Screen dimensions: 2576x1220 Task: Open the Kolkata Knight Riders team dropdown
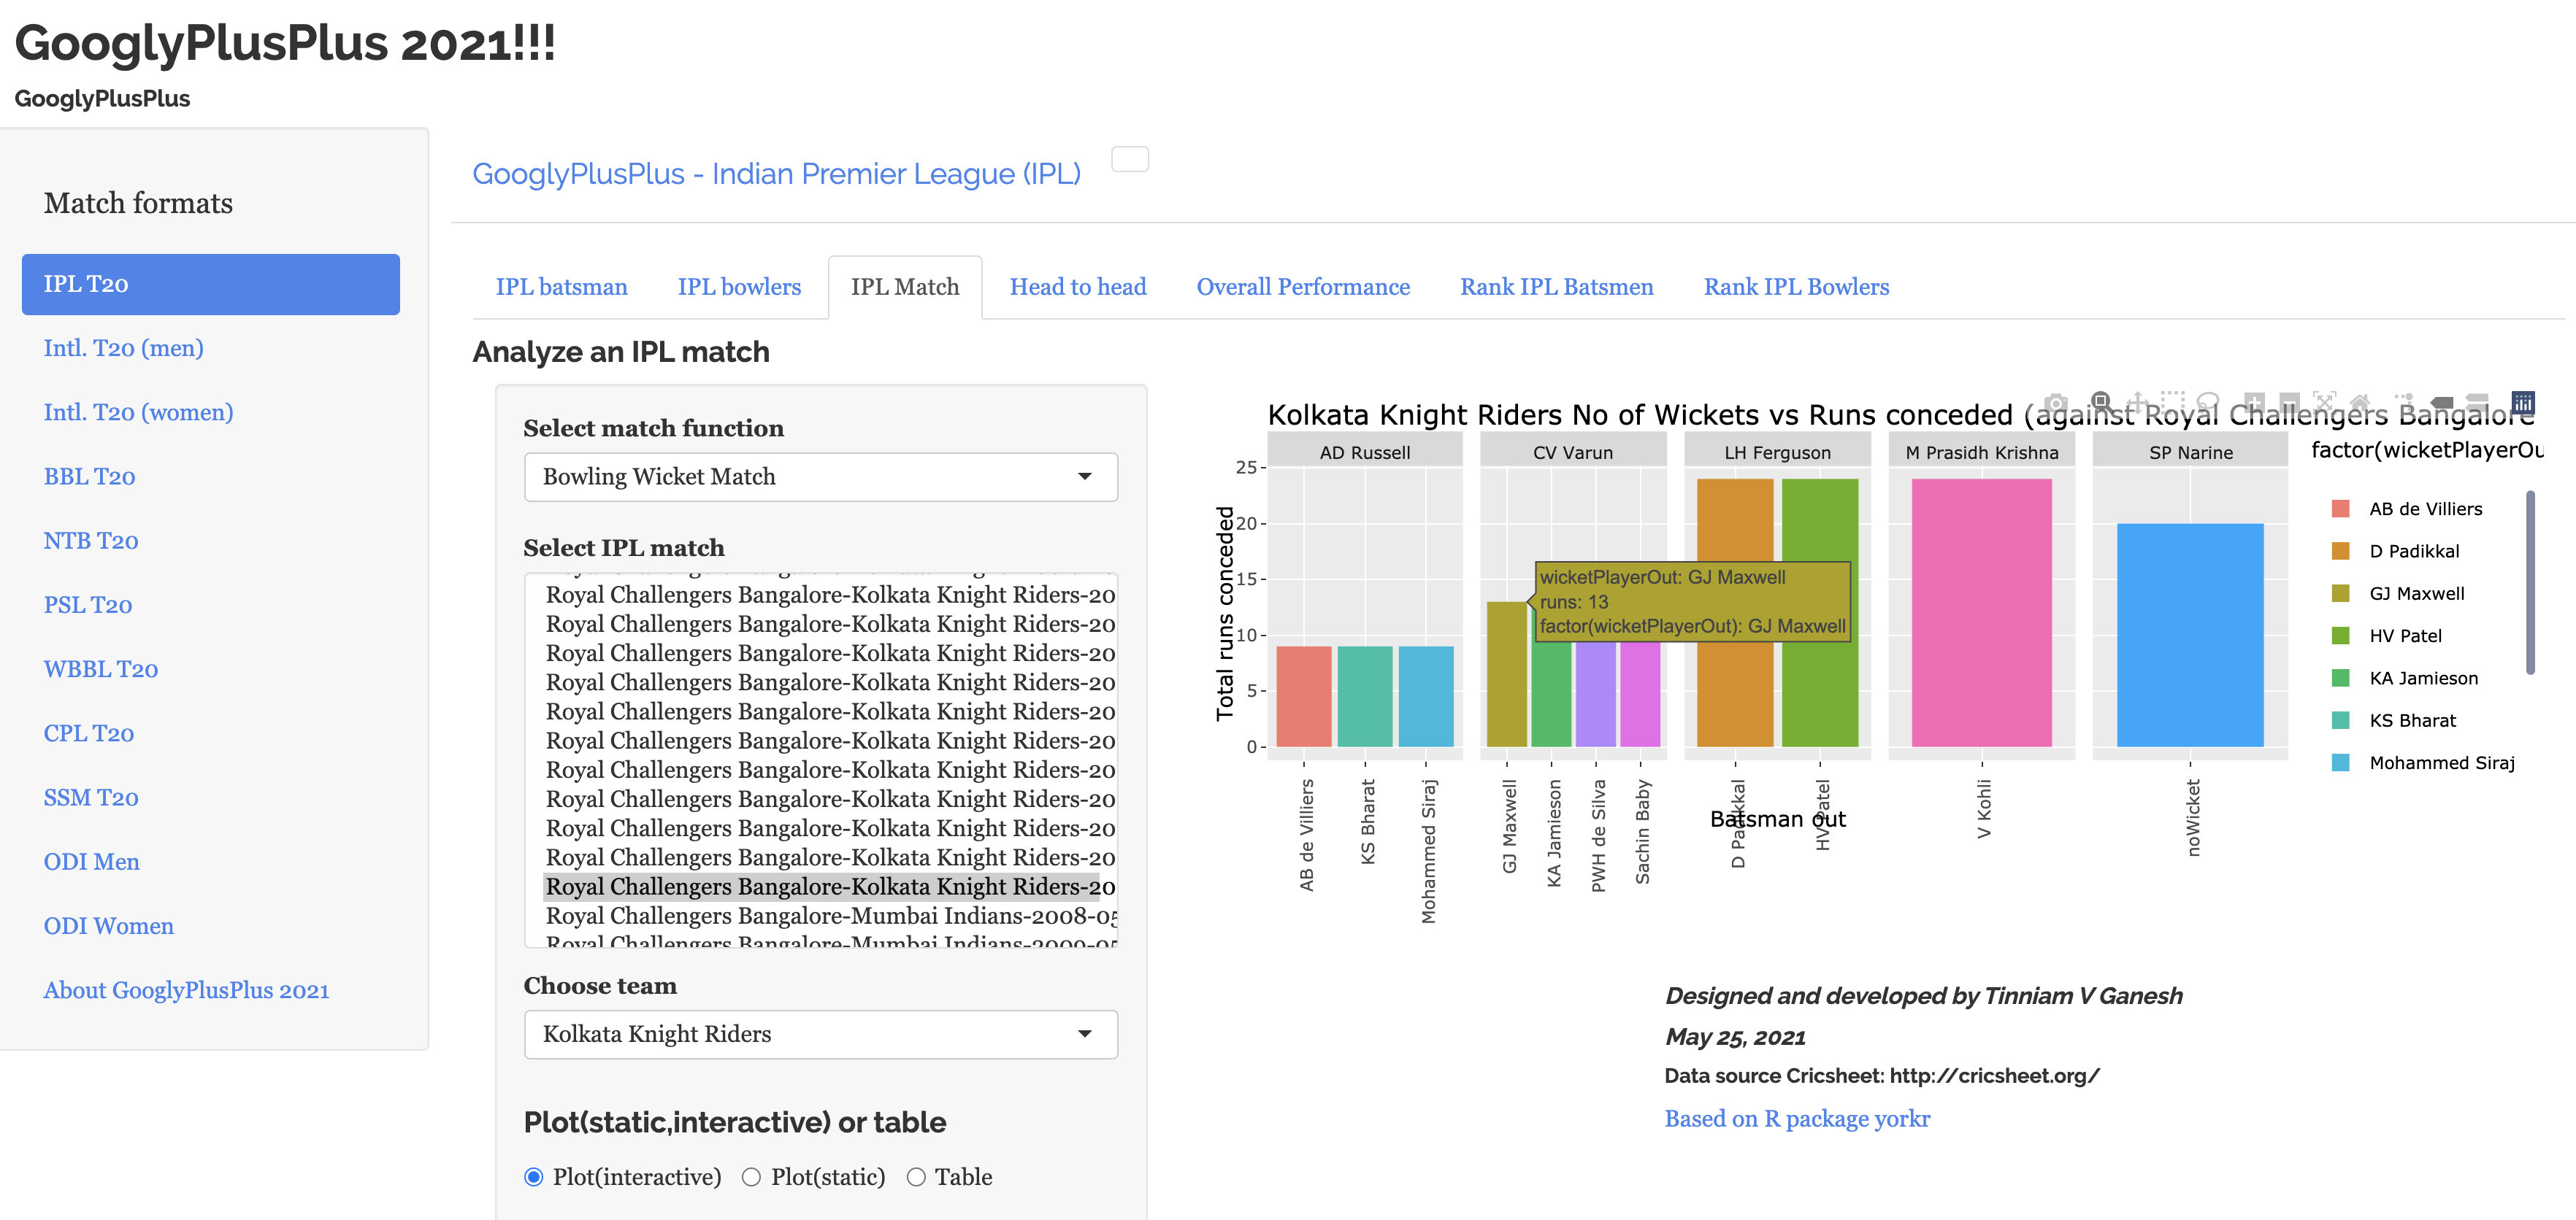pos(820,1034)
